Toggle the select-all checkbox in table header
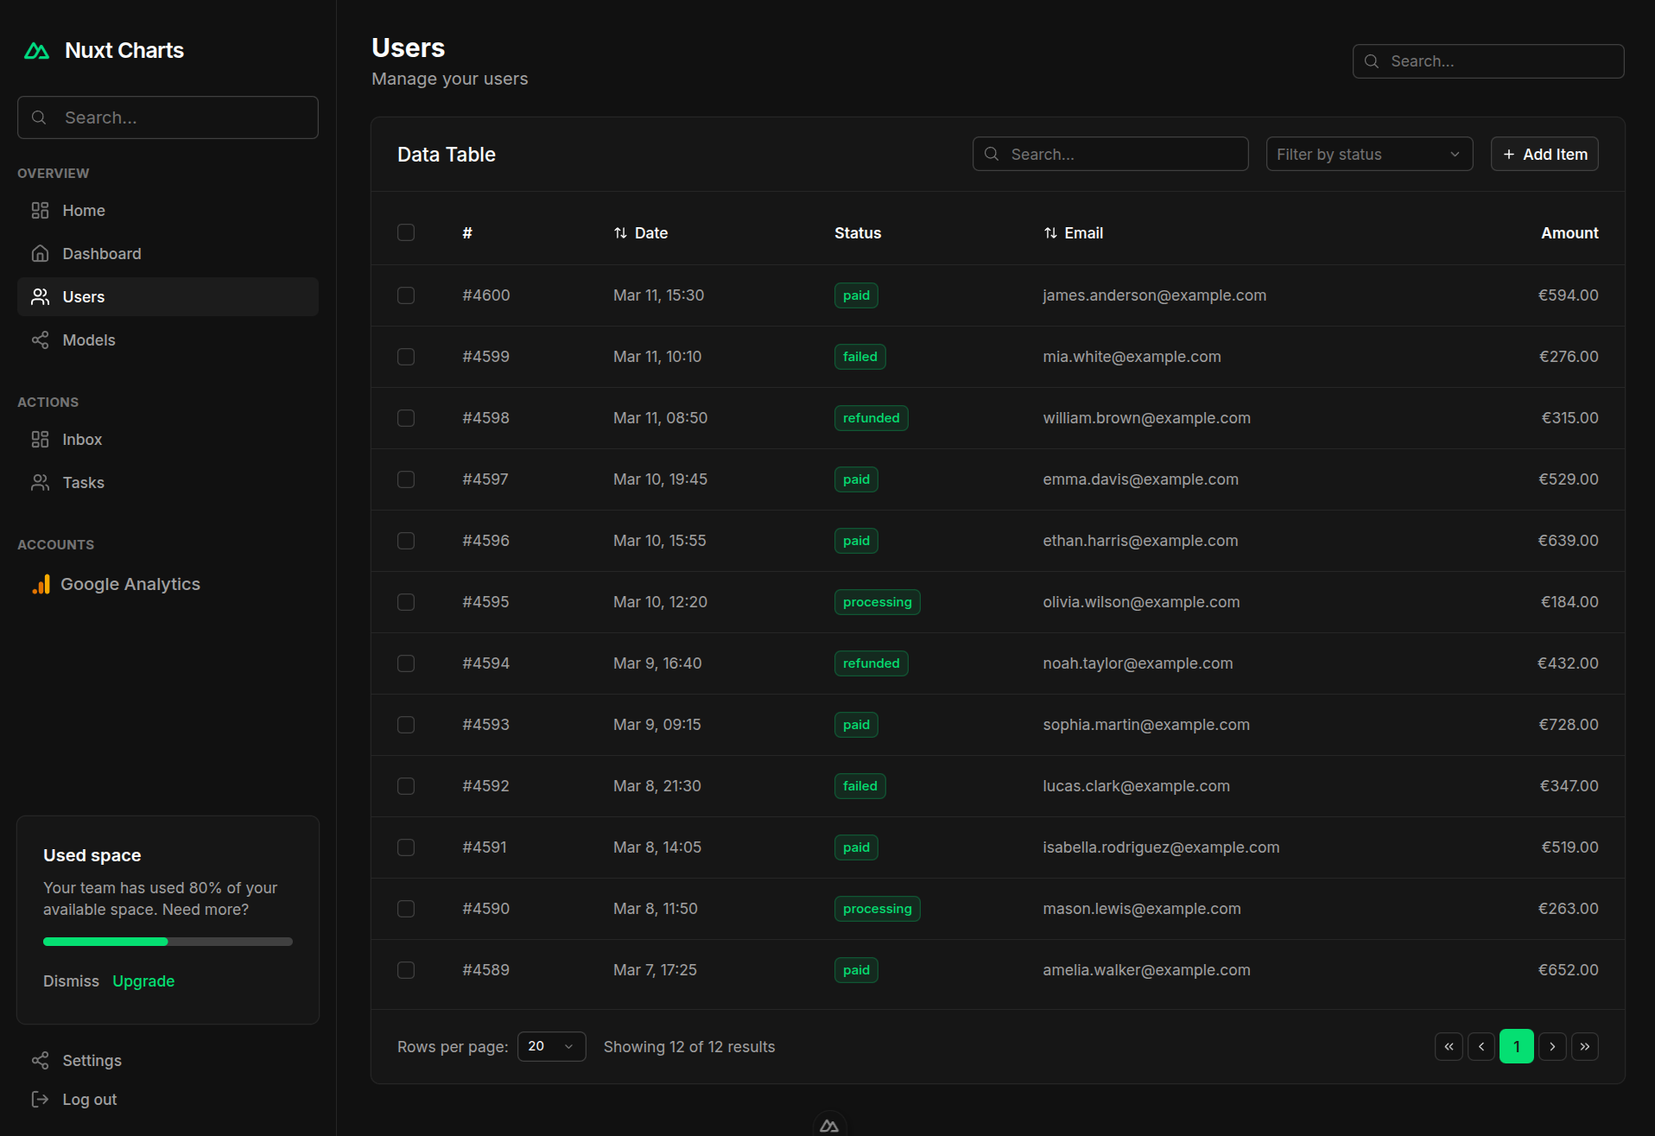1655x1136 pixels. pyautogui.click(x=406, y=232)
